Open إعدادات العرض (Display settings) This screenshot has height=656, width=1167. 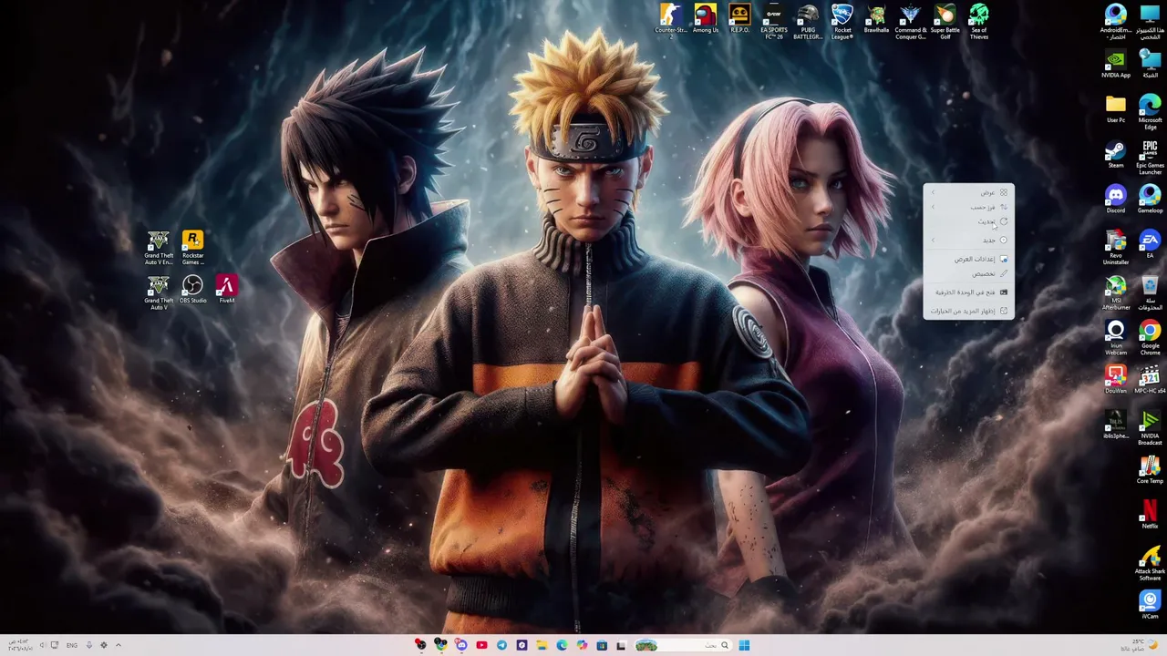[968, 259]
